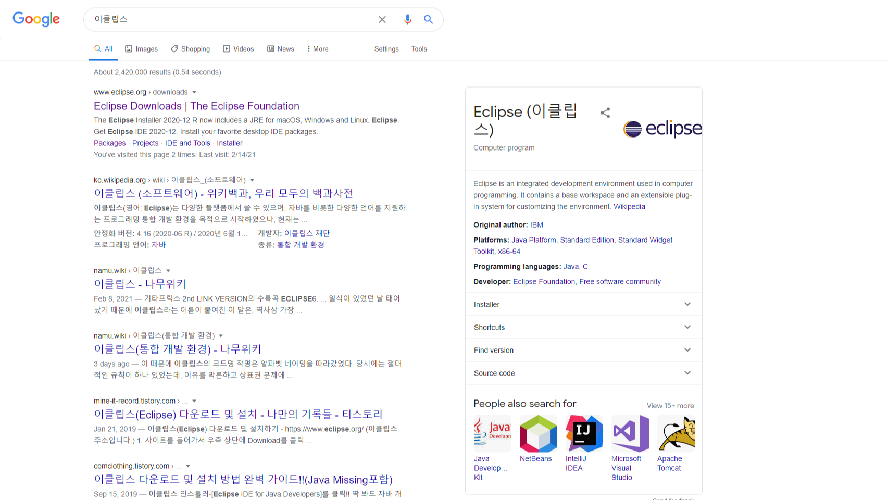Open IntelliJ IDEA icon in related searches
Screen dimensions: 888x500
pyautogui.click(x=584, y=433)
